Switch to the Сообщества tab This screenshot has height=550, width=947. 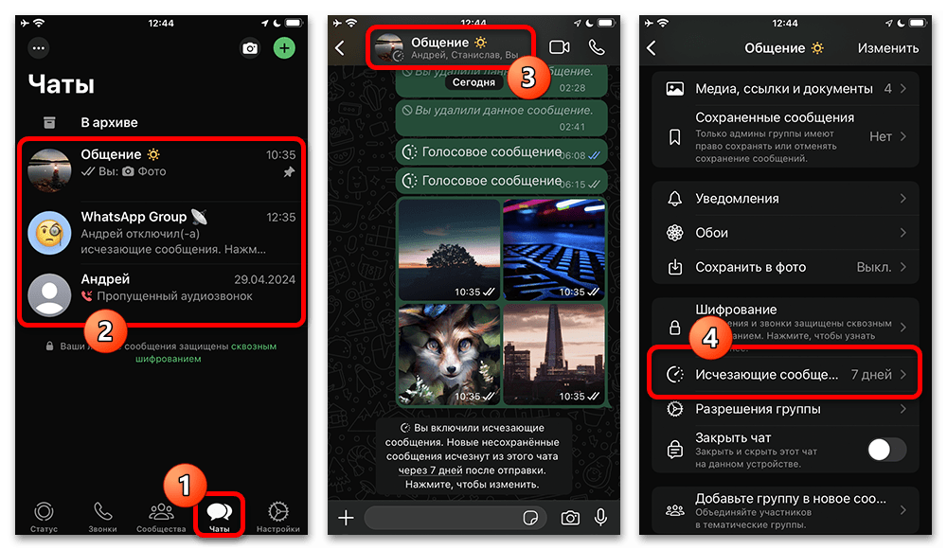click(161, 517)
